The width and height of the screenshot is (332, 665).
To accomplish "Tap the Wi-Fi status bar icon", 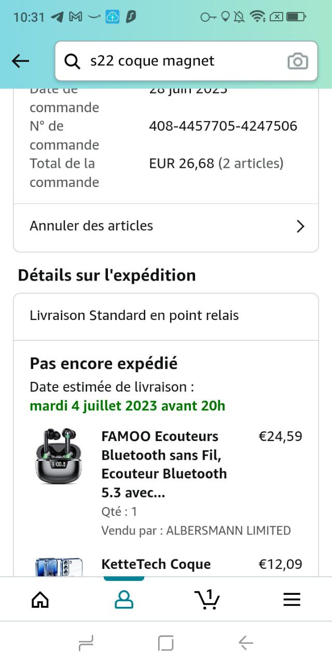I will (x=257, y=17).
